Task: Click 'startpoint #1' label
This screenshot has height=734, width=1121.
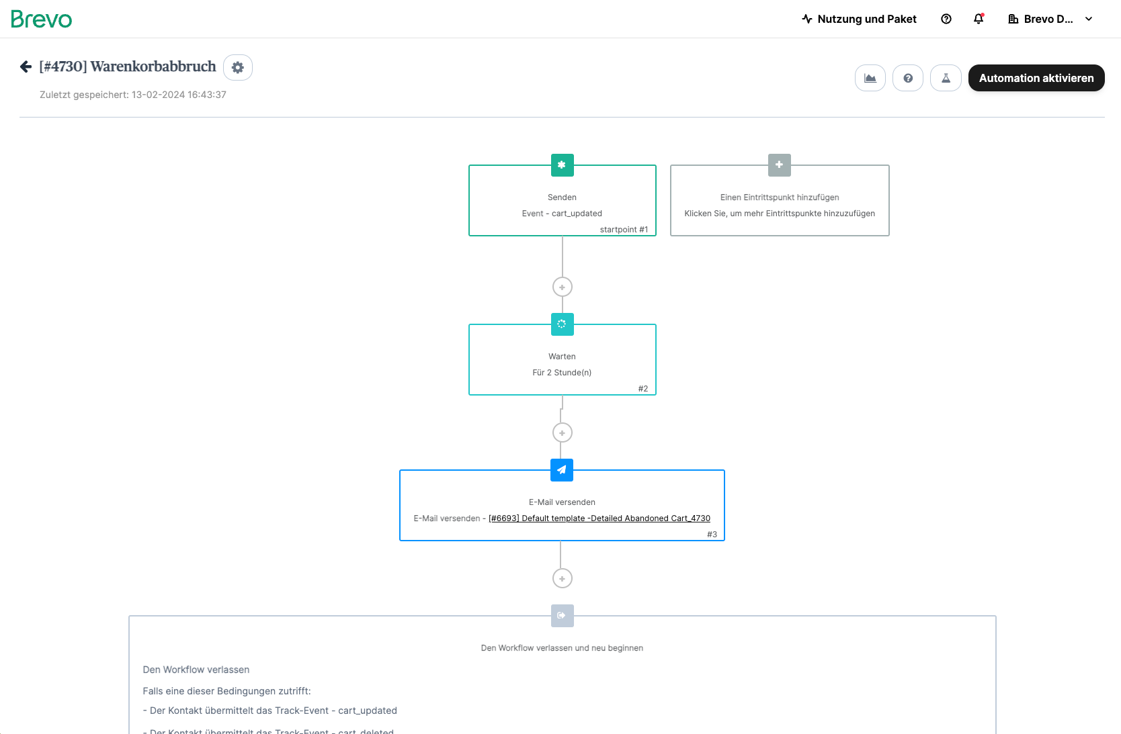Action: pyautogui.click(x=624, y=230)
